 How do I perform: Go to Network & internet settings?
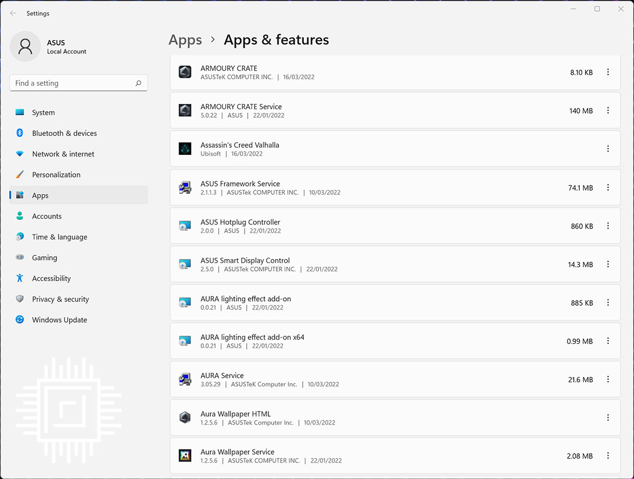coord(79,154)
